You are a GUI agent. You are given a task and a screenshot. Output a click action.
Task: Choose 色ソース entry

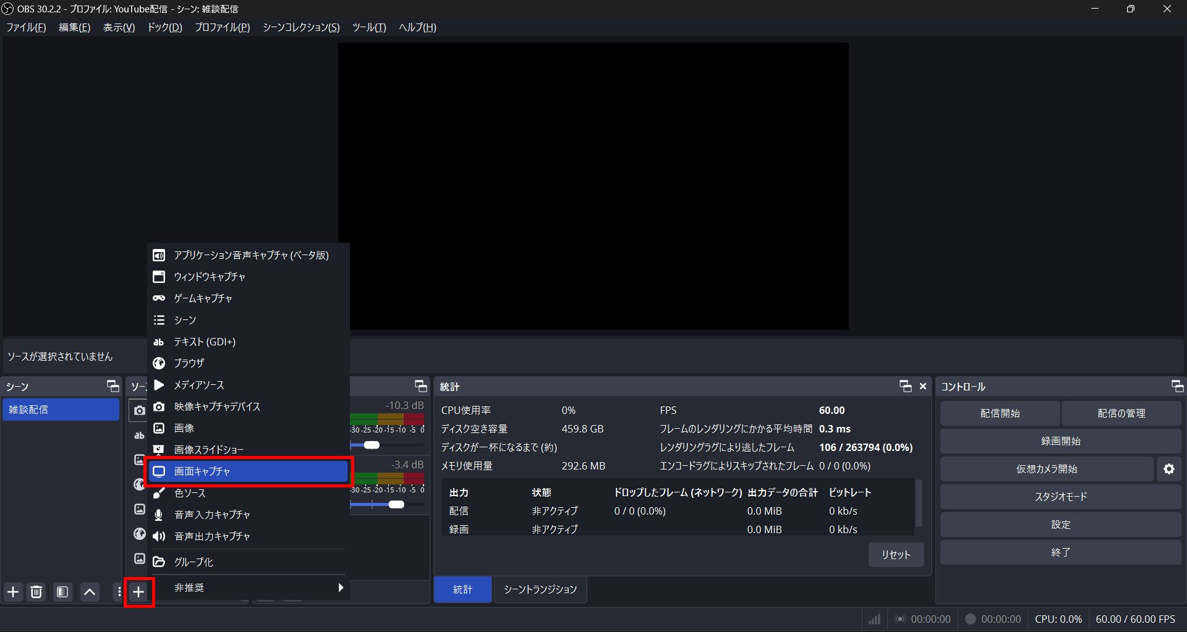pyautogui.click(x=249, y=493)
